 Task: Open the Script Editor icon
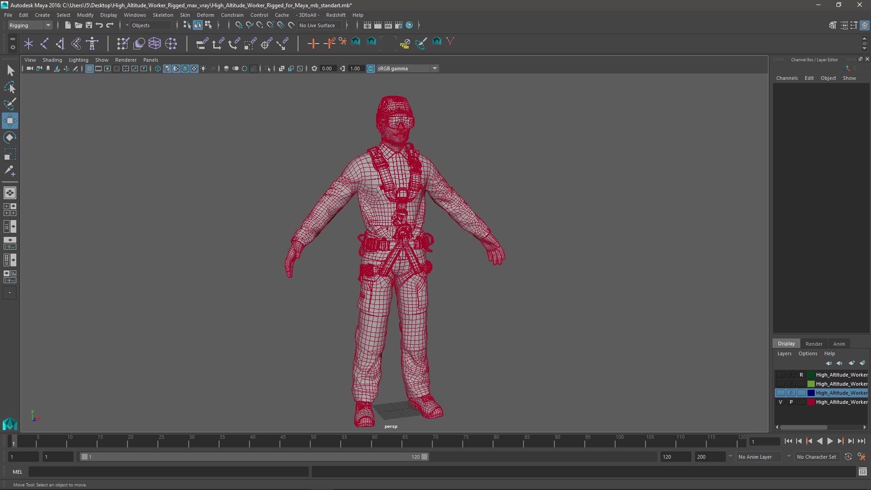point(862,472)
